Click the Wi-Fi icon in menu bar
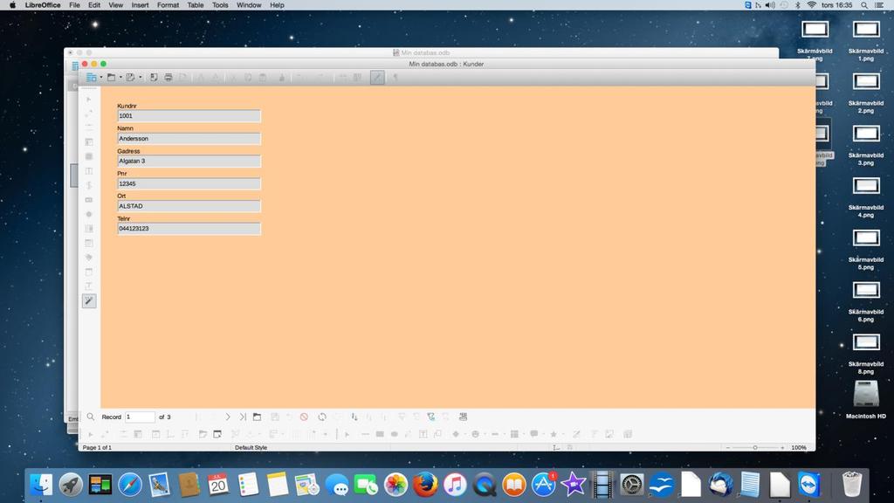894x503 pixels. 811,5
